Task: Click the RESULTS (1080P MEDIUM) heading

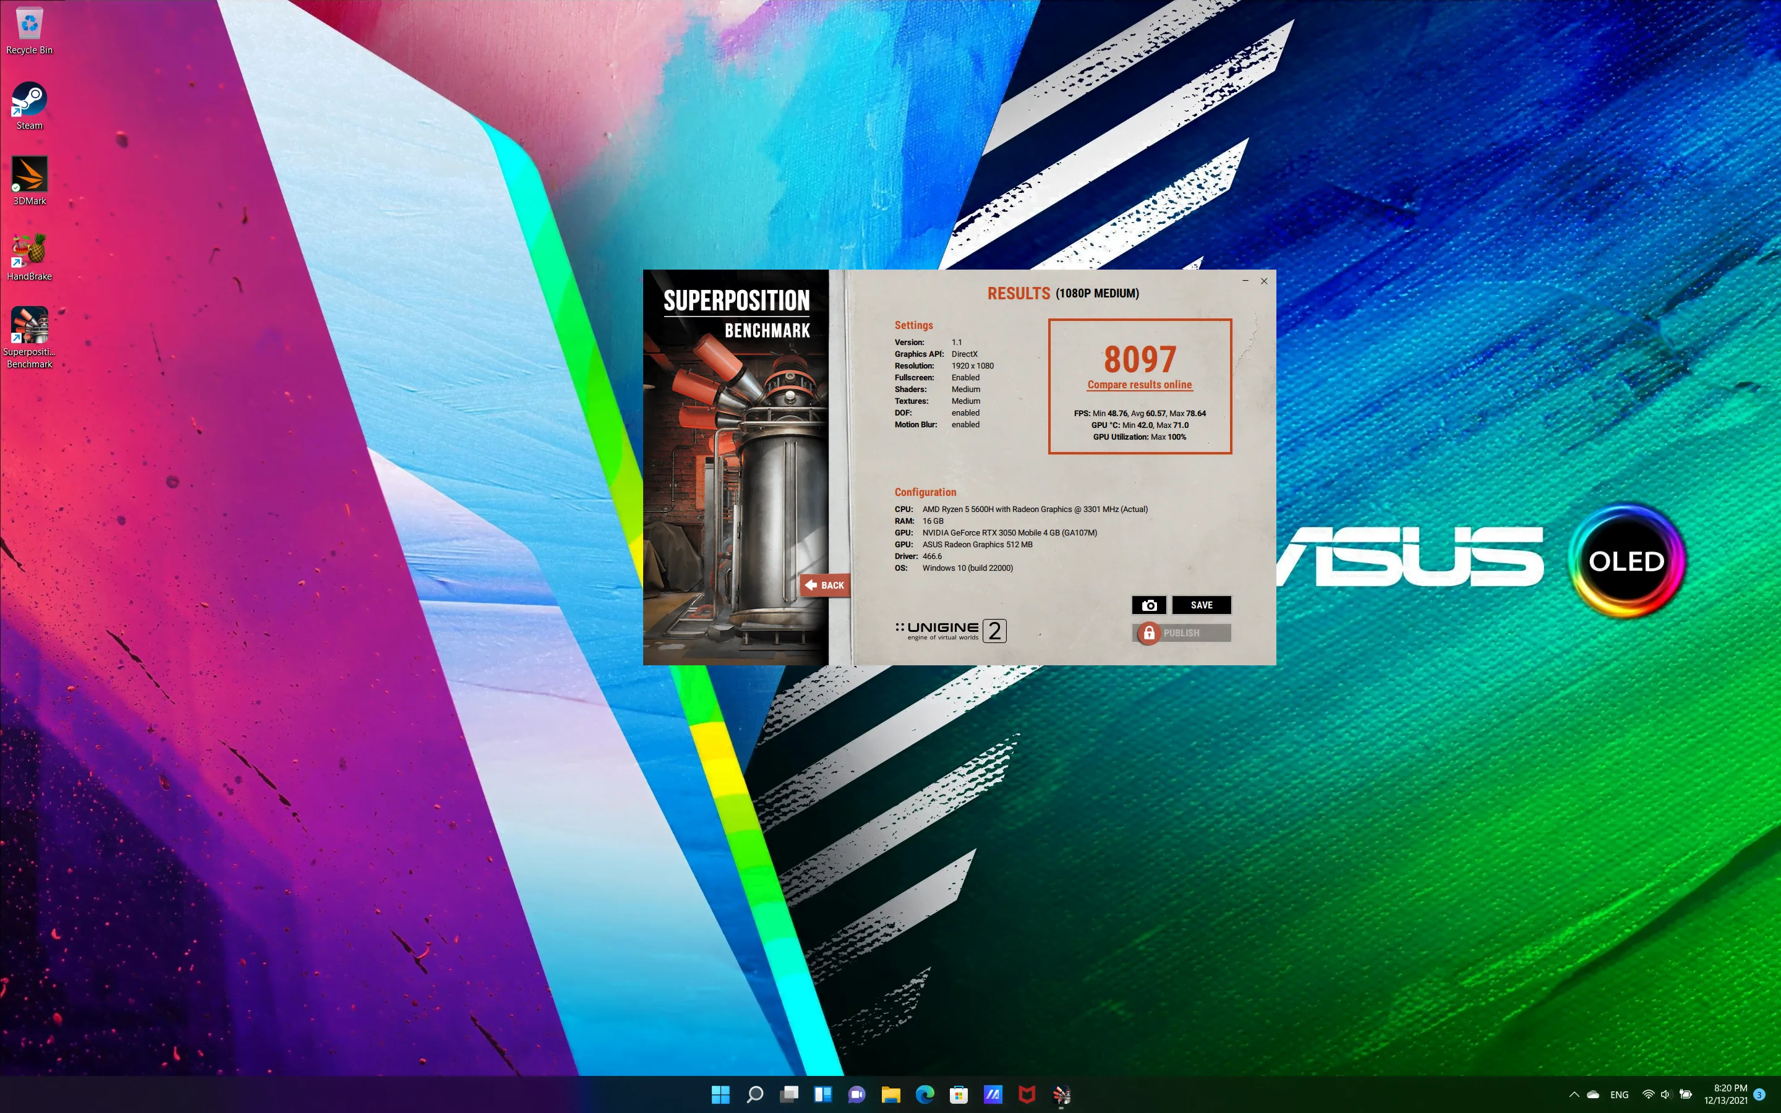Action: pos(1062,293)
